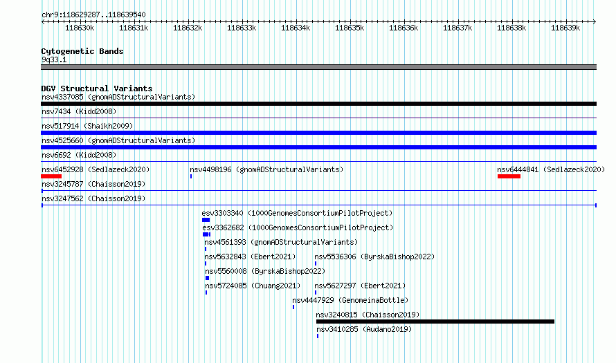Select the nsv4337085 black variant bar
Viewport: 616px width, 363px height.
click(318, 104)
